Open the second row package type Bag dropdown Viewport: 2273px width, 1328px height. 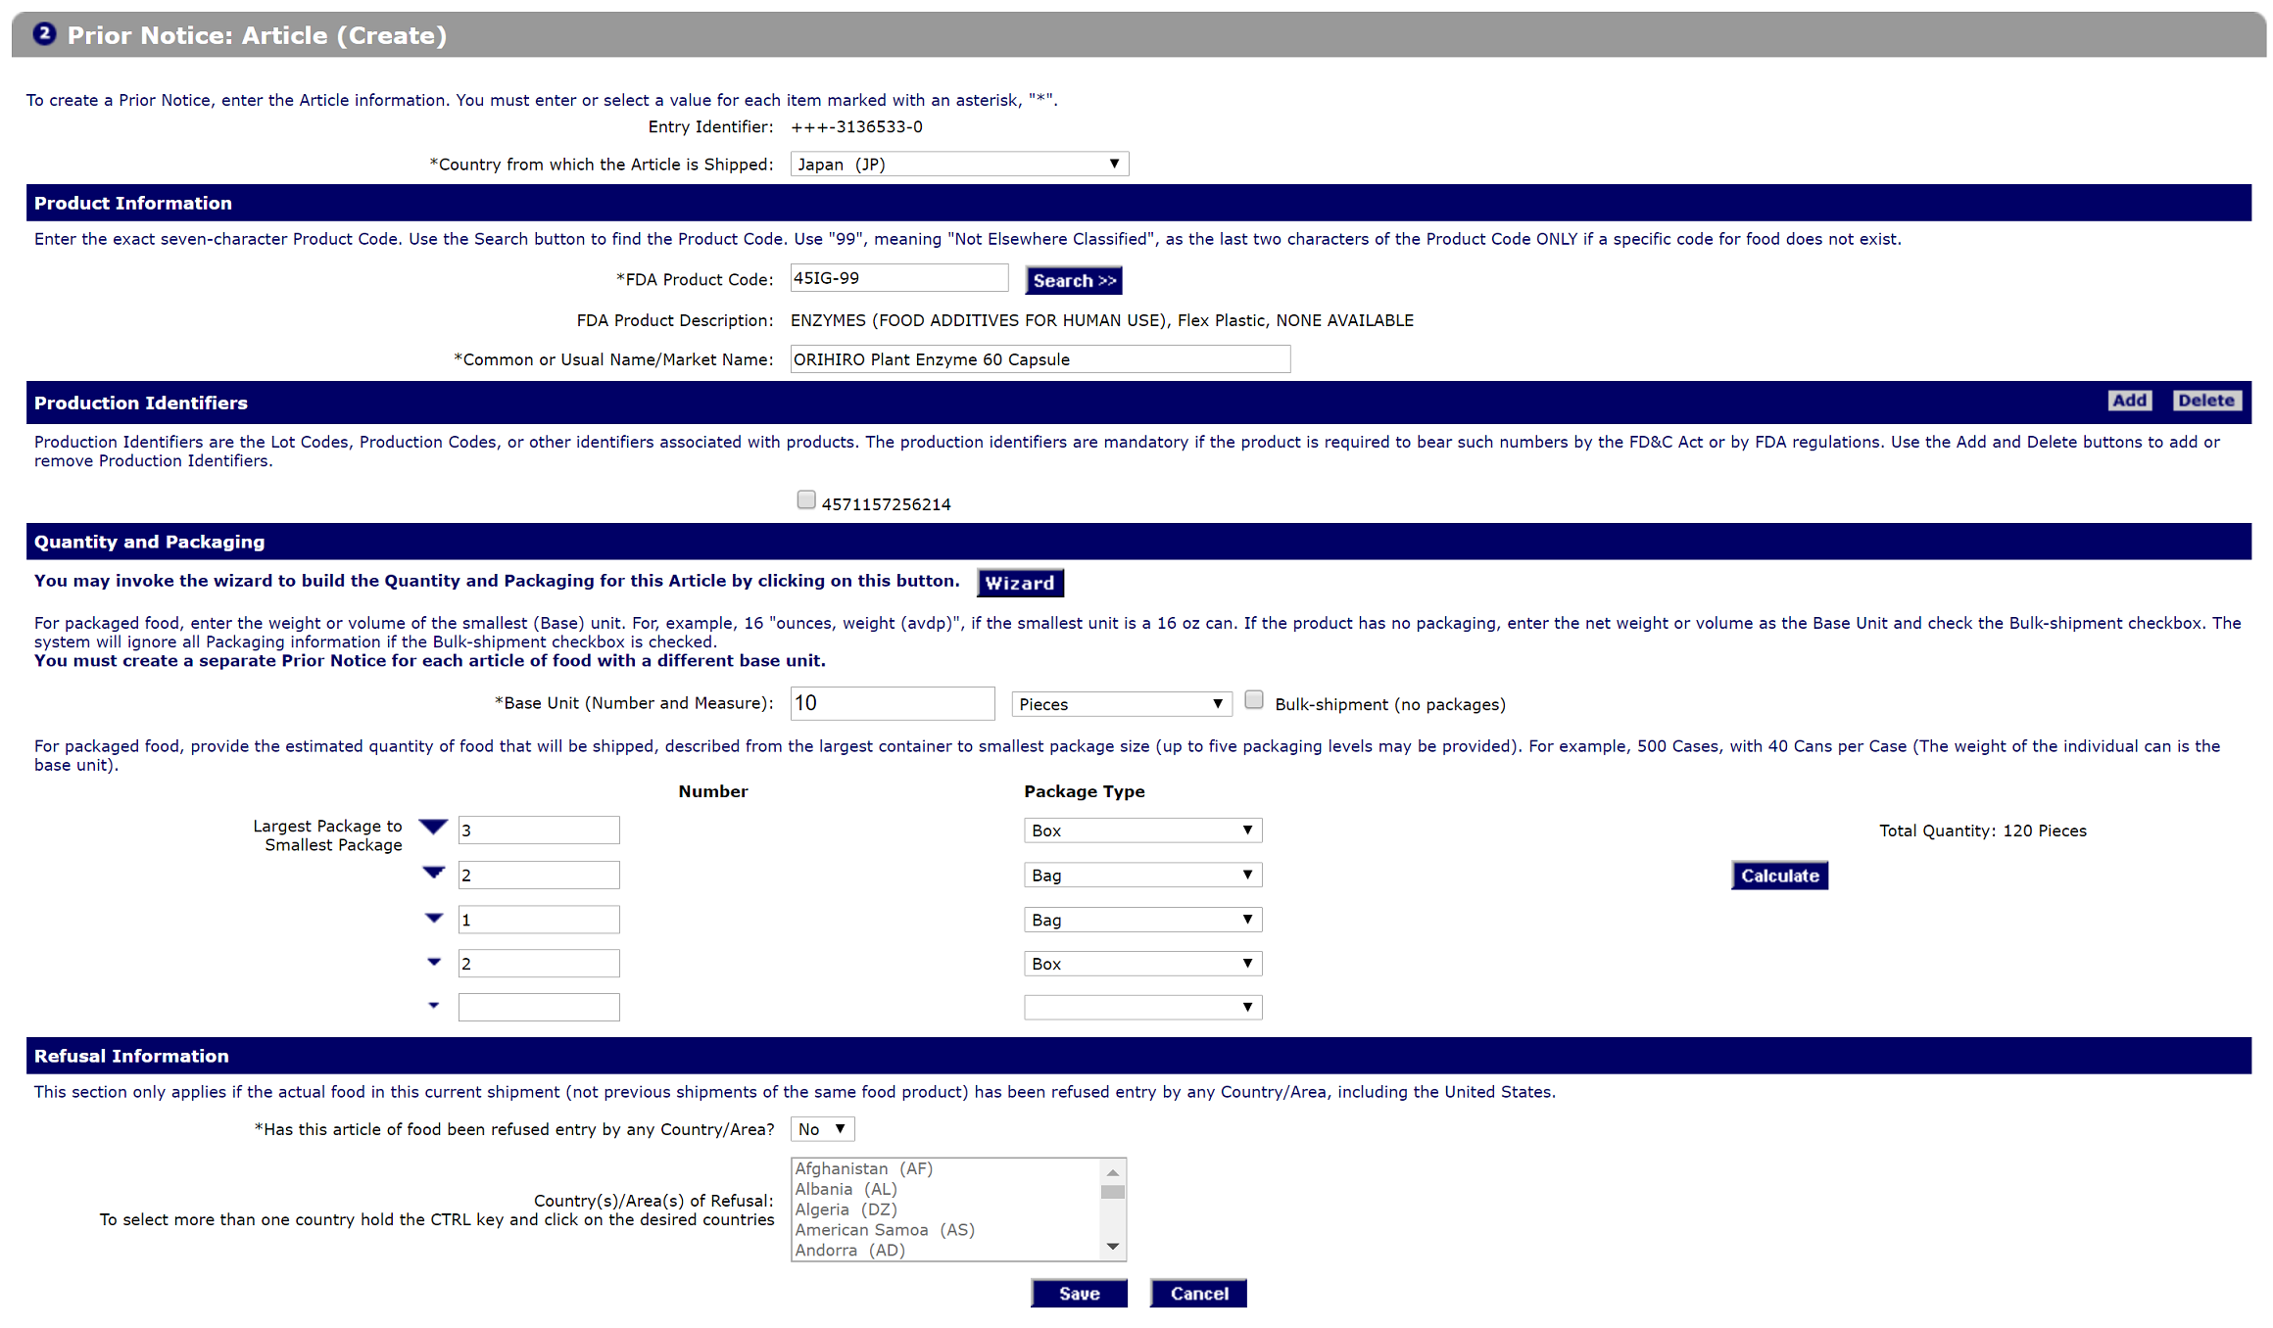click(x=1142, y=876)
